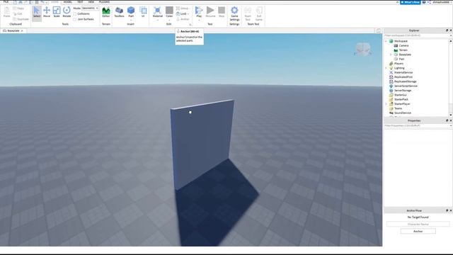Open the Material picker
Viewport: 453px width, 255px height.
coord(157,13)
